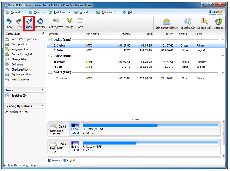Click the Undo toolbar icon
Screen dimensions: 230x171
8,23
